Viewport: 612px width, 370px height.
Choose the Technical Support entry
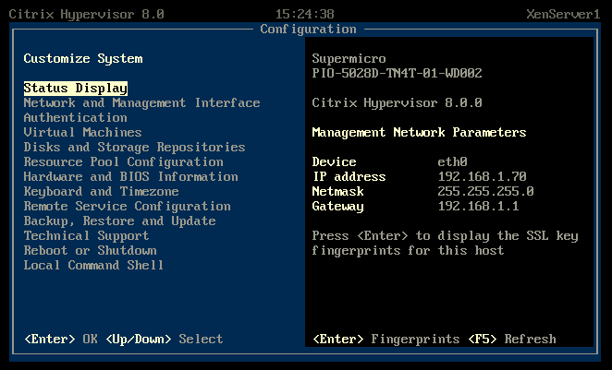coord(82,235)
